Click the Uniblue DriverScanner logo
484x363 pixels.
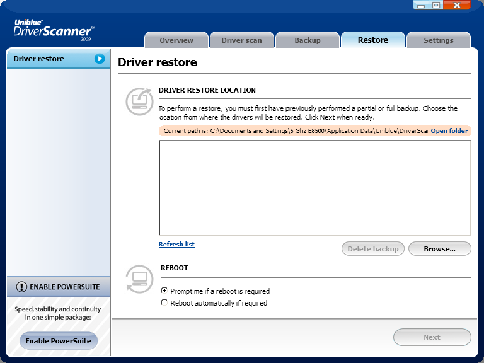click(x=54, y=30)
